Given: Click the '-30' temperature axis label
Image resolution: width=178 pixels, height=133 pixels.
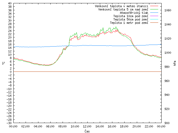Looking at the screenshot, I should (9, 123).
